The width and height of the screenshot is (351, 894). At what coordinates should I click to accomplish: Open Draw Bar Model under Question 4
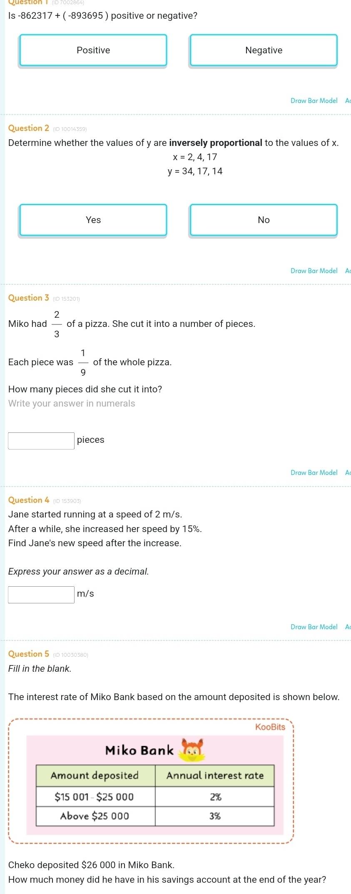pyautogui.click(x=314, y=627)
